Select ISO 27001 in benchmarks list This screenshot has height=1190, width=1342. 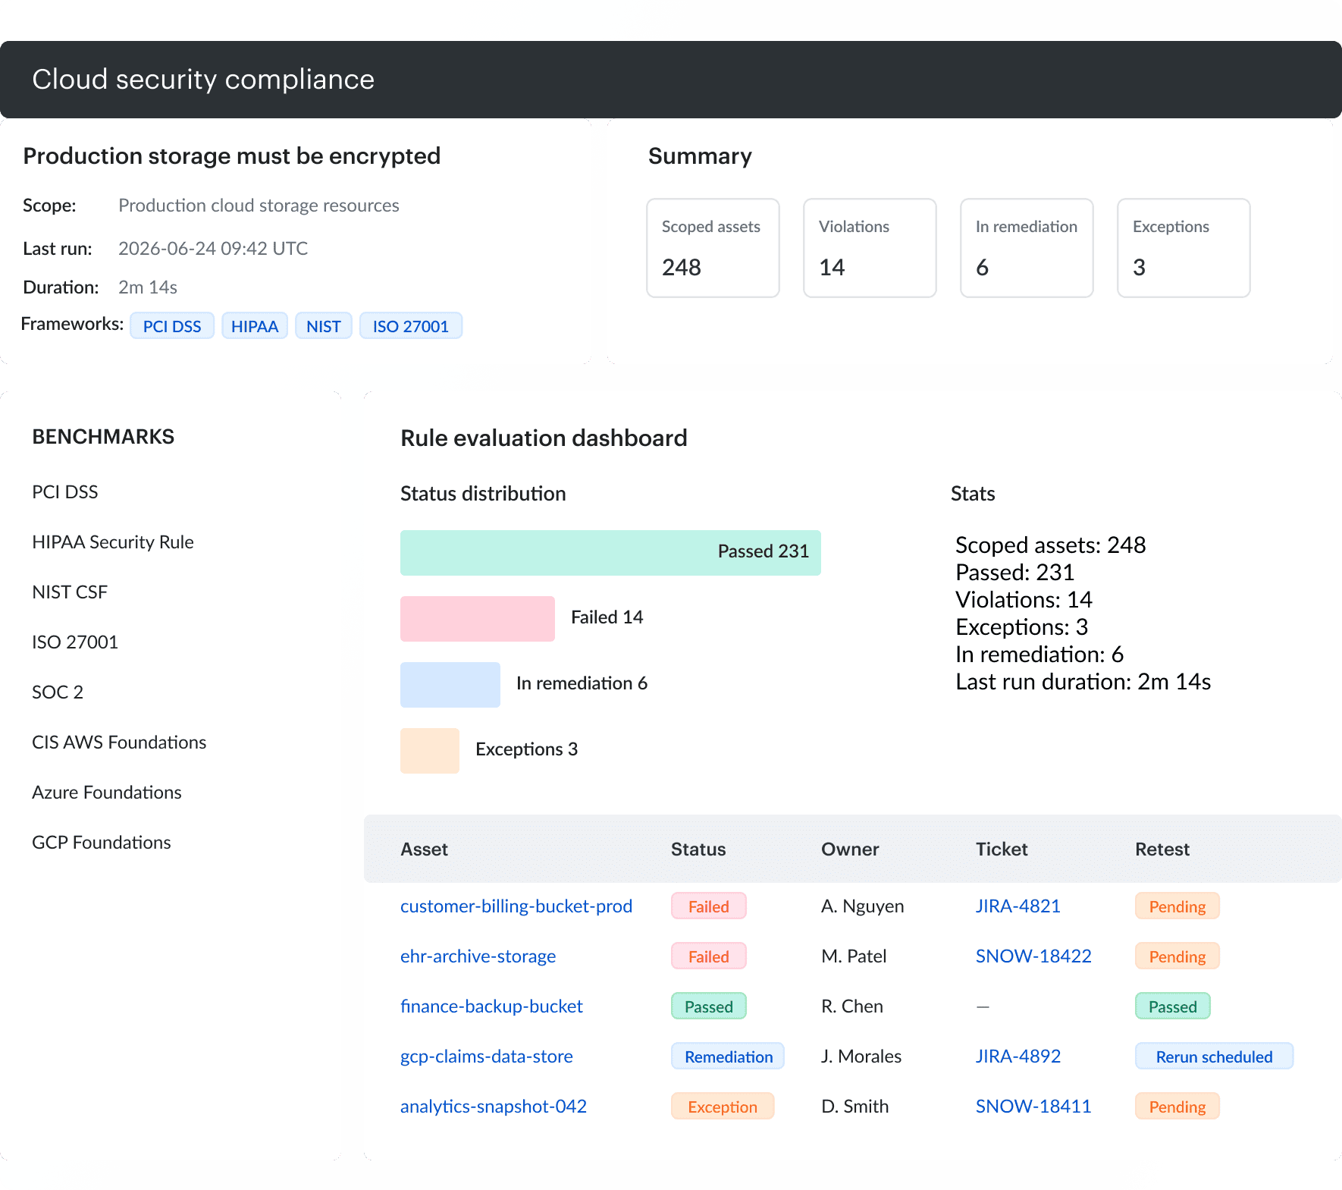coord(75,642)
